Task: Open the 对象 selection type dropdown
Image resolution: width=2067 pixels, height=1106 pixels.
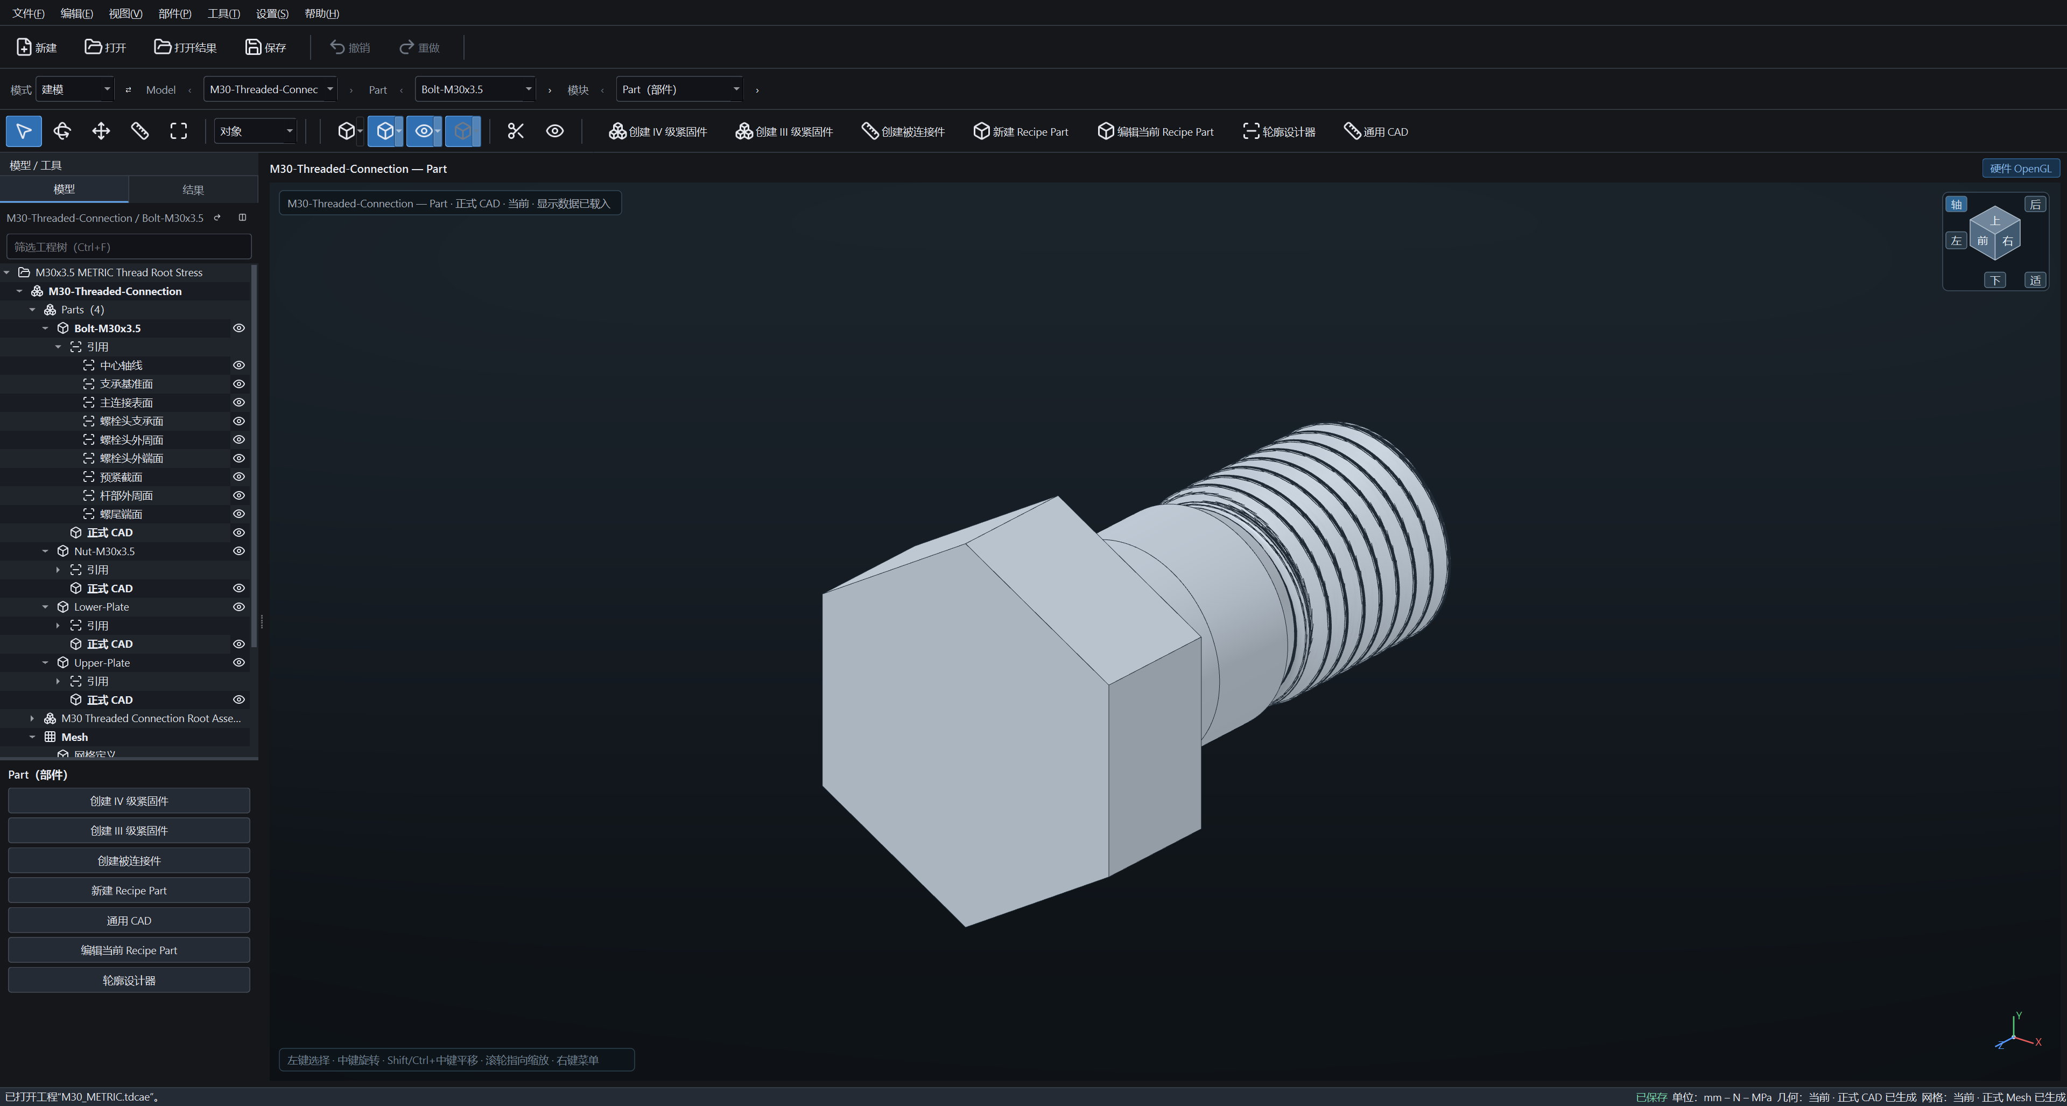Action: [x=256, y=131]
